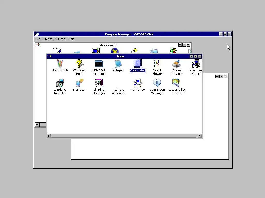Click the up-arrow button on Program Manager's title bar
The image size is (265, 198).
tap(225, 34)
